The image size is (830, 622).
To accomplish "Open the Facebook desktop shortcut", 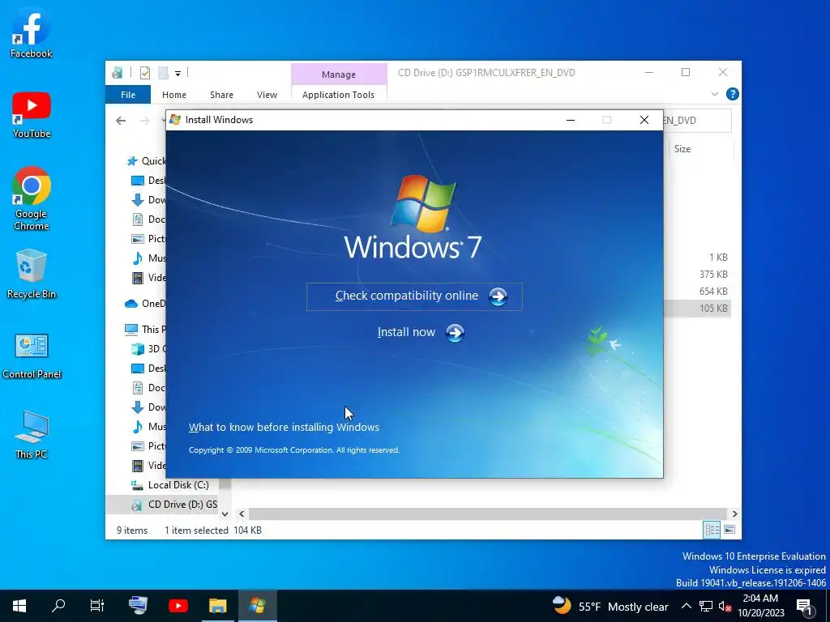I will coord(32,32).
